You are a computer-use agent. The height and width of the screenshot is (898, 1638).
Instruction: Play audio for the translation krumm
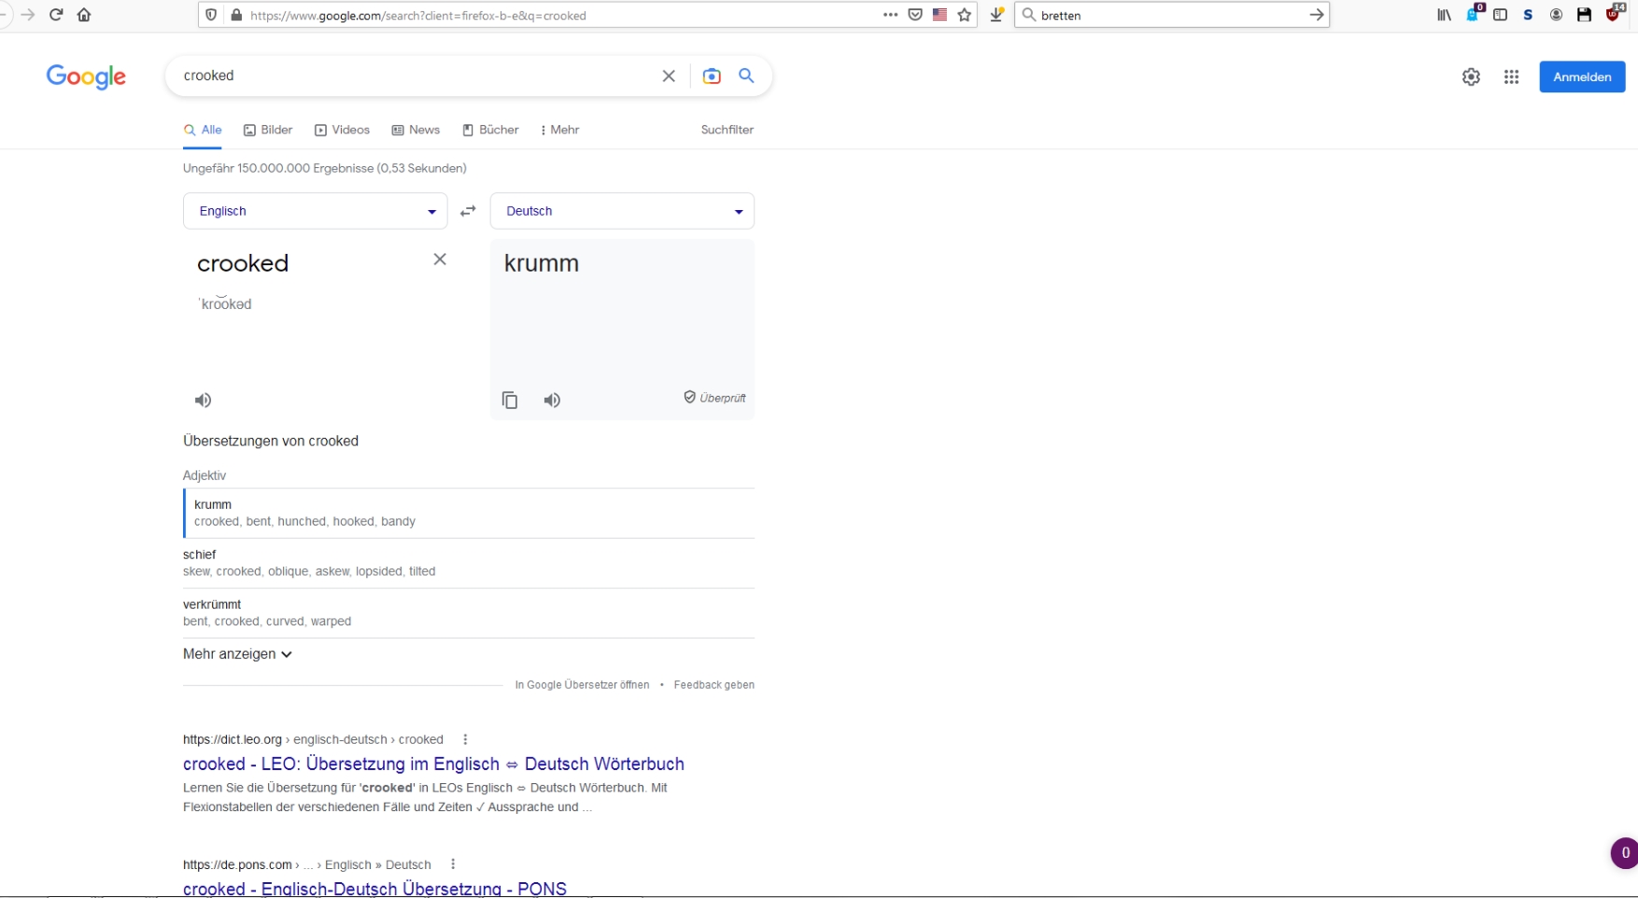pyautogui.click(x=552, y=400)
